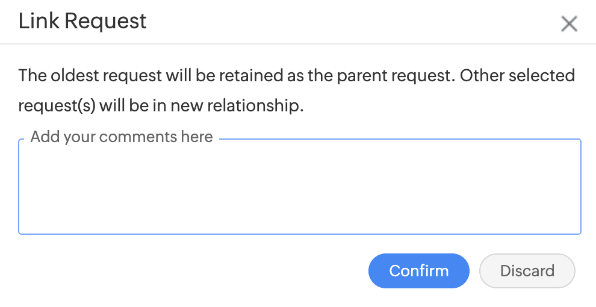Dismiss dialog using the X icon
This screenshot has width=596, height=307.
569,24
